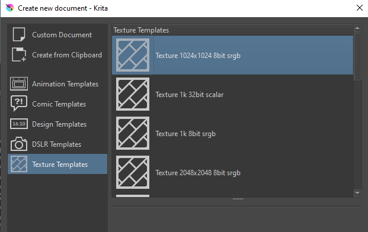
Task: Click the Animation Templates film icon
Action: (19, 83)
